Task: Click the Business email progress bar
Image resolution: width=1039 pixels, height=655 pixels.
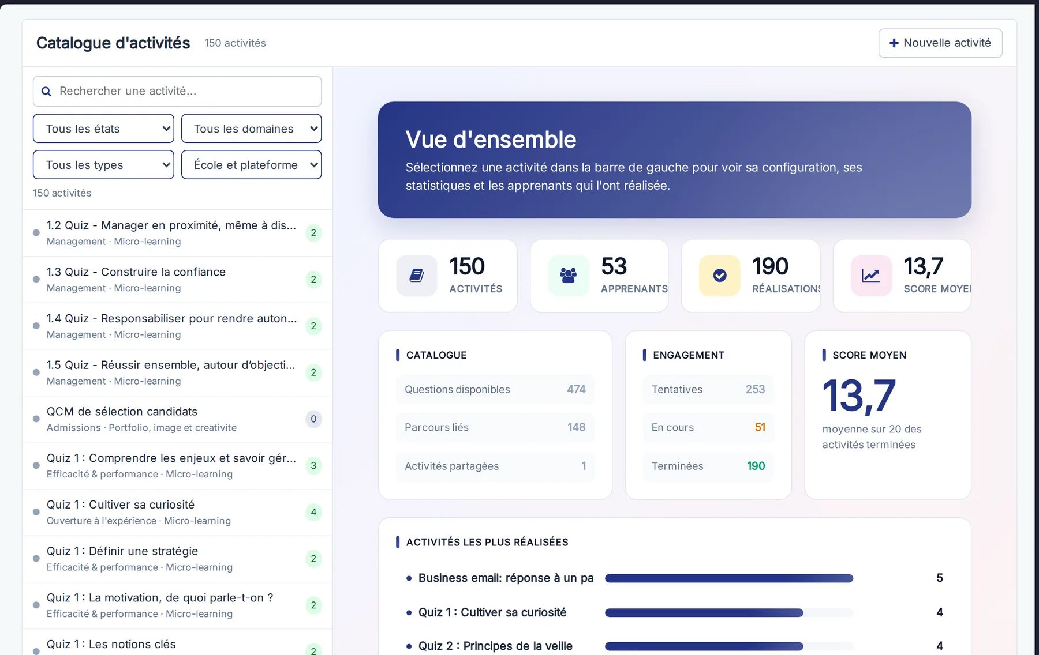Action: [x=729, y=578]
